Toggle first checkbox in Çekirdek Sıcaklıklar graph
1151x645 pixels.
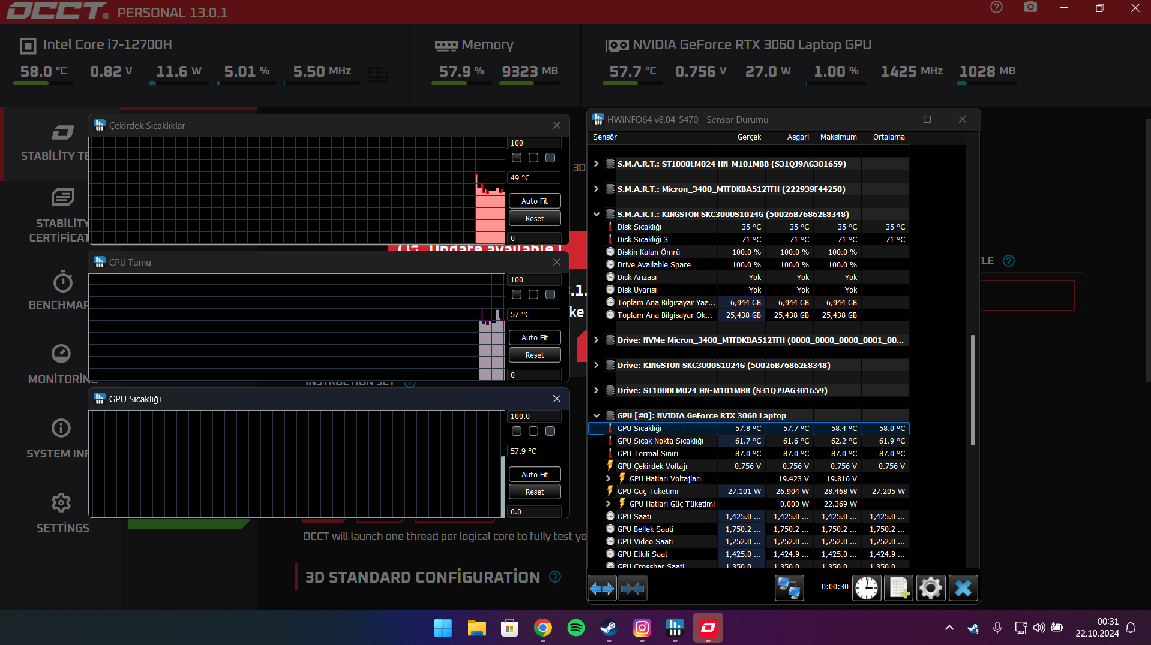(517, 158)
